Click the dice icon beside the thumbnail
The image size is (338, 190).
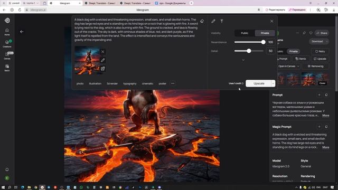[103, 69]
